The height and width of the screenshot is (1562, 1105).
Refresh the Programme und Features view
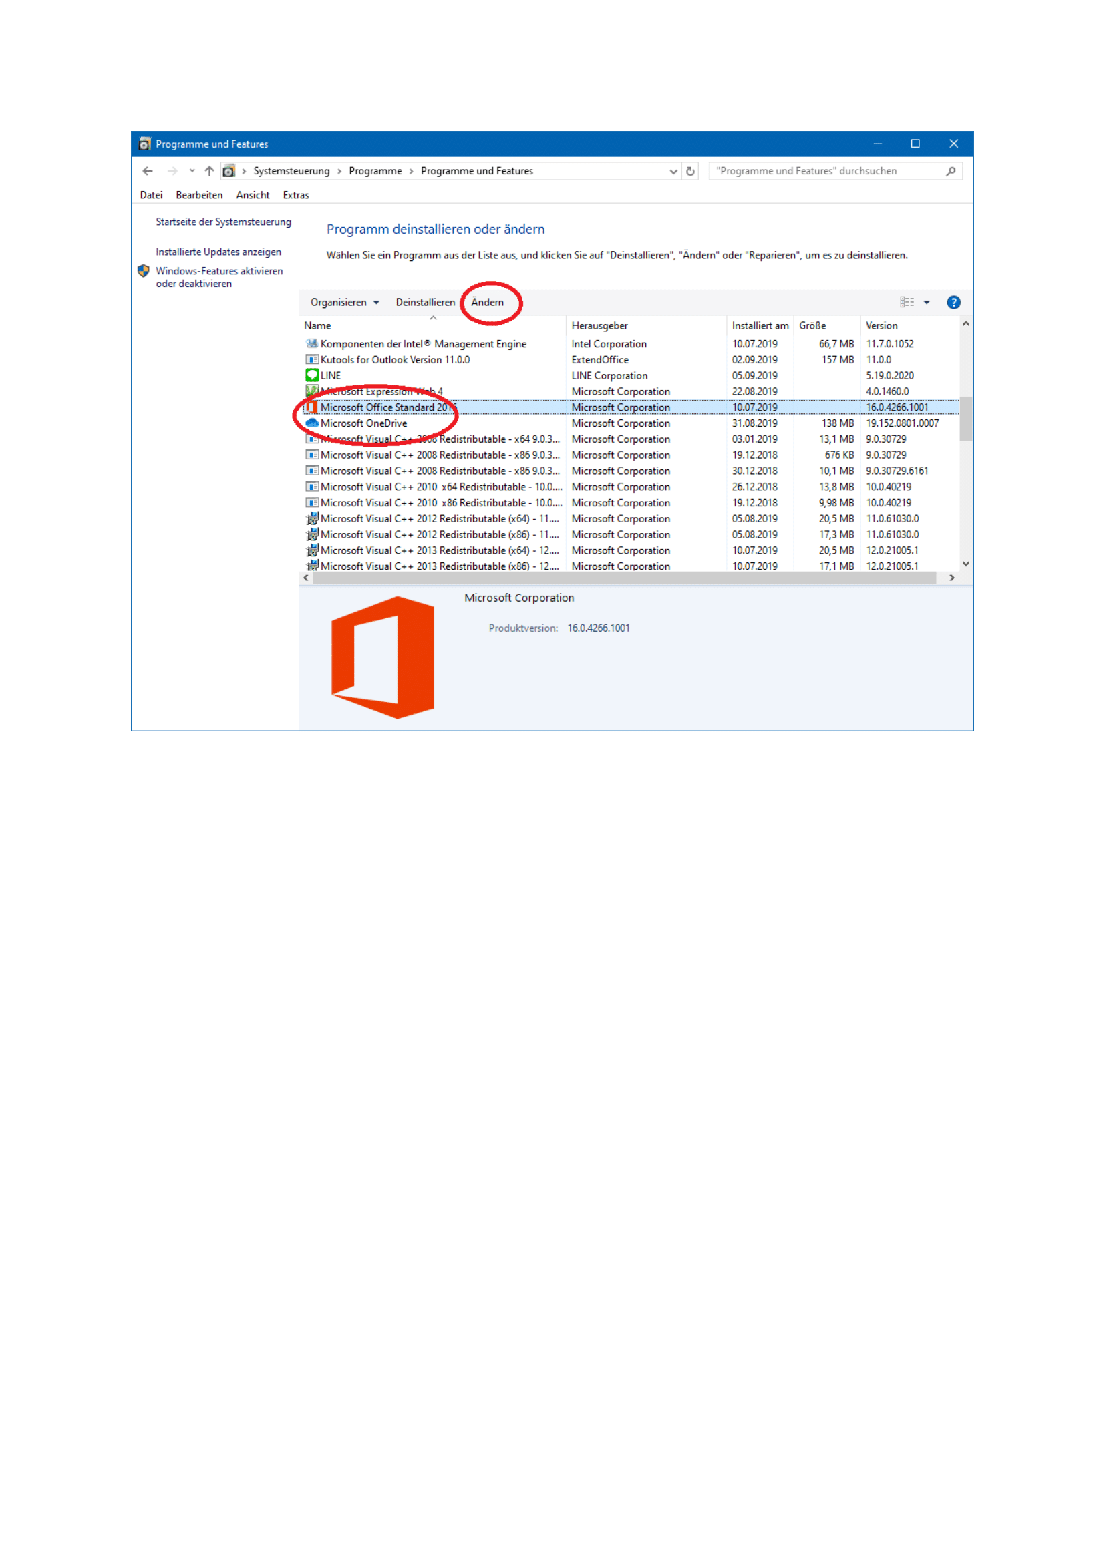point(690,172)
